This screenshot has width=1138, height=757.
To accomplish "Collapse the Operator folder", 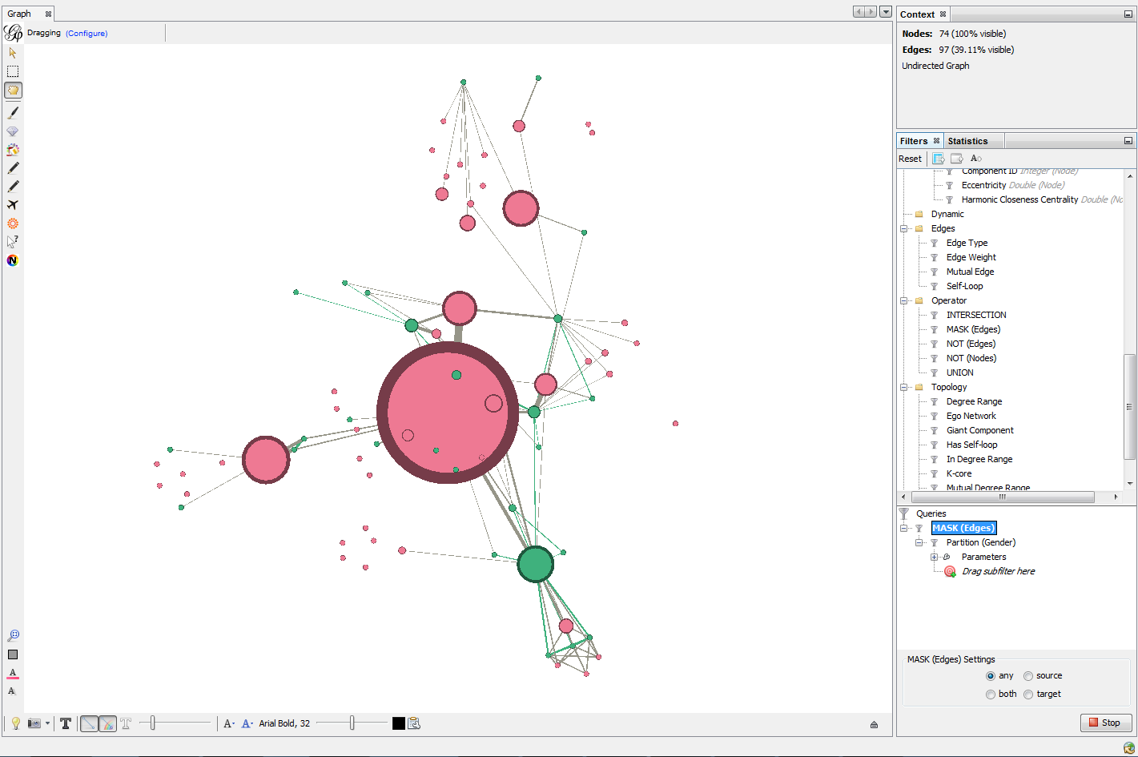I will point(904,300).
